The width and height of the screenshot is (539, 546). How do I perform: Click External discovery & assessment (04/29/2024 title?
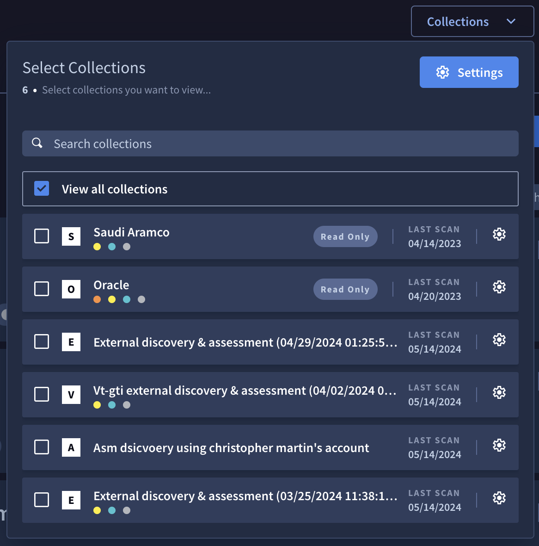pyautogui.click(x=245, y=342)
